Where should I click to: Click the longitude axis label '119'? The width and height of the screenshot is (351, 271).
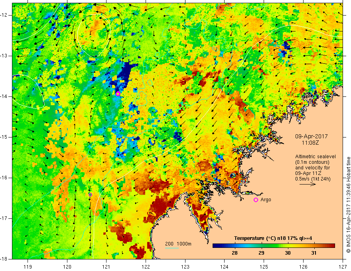click(28, 267)
